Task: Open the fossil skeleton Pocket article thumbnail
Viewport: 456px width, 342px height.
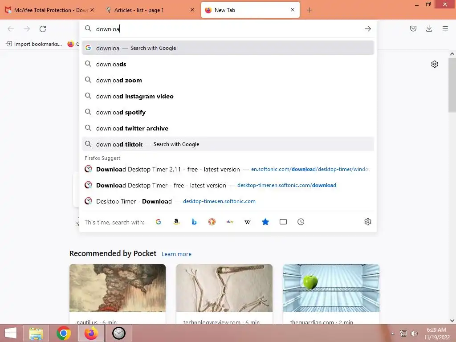Action: 224,288
